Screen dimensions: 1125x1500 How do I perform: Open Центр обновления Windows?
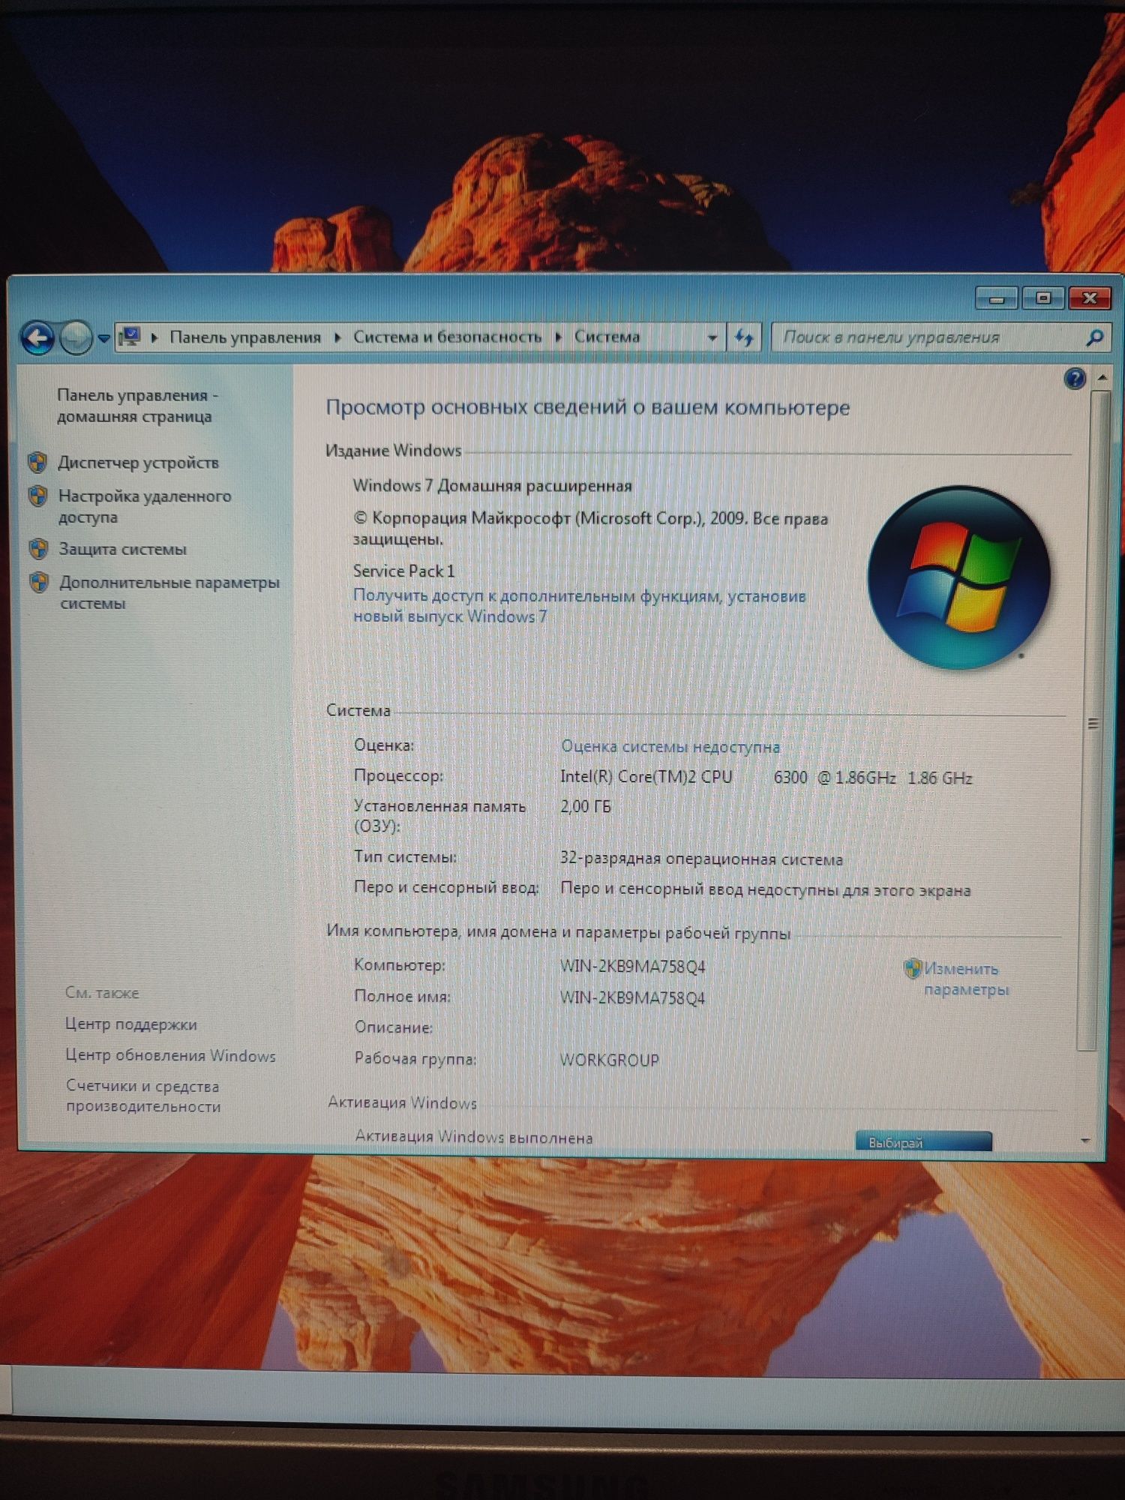171,1056
